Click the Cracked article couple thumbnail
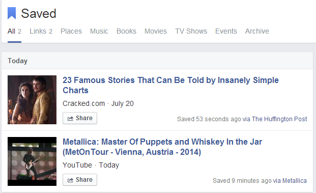 tap(32, 100)
